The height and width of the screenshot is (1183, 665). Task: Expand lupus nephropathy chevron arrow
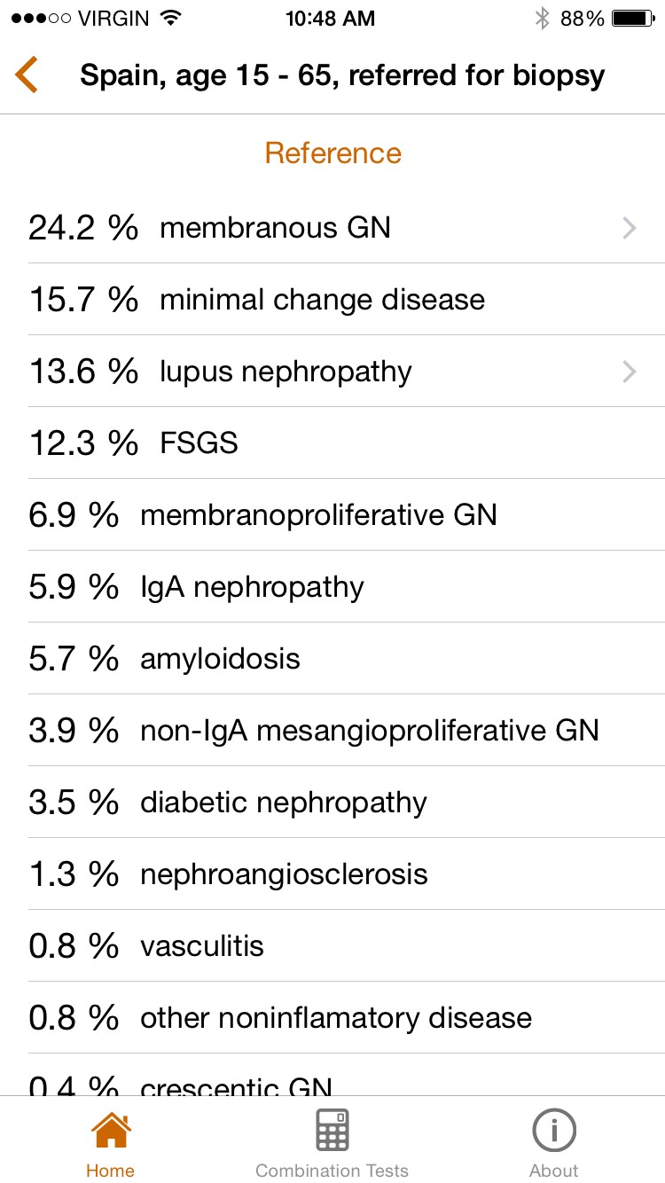[629, 372]
